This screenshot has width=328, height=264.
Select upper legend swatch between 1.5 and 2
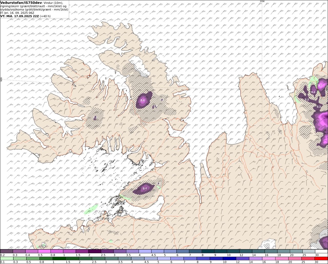pyautogui.click(x=82, y=251)
